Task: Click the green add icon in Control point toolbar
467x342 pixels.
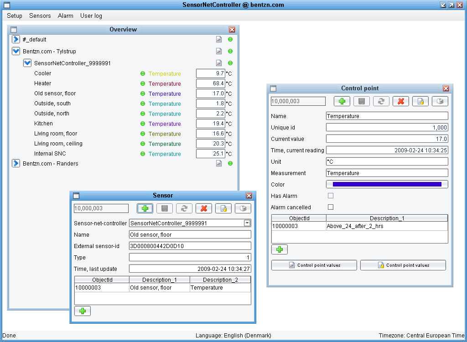Action: (x=342, y=101)
